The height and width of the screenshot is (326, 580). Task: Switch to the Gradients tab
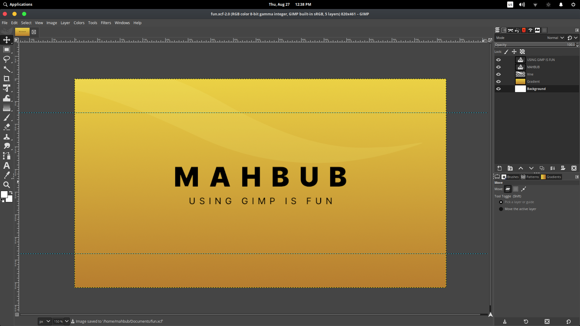(x=551, y=177)
